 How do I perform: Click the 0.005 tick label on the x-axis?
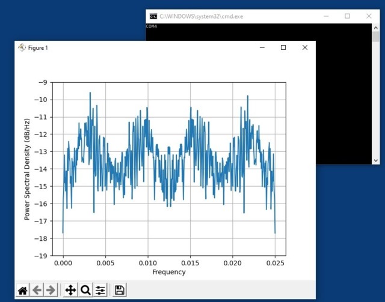[x=105, y=263]
